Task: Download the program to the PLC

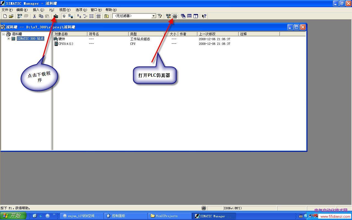Action: (x=56, y=16)
